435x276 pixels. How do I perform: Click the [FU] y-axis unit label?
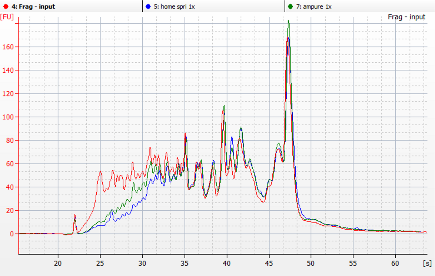click(x=7, y=17)
